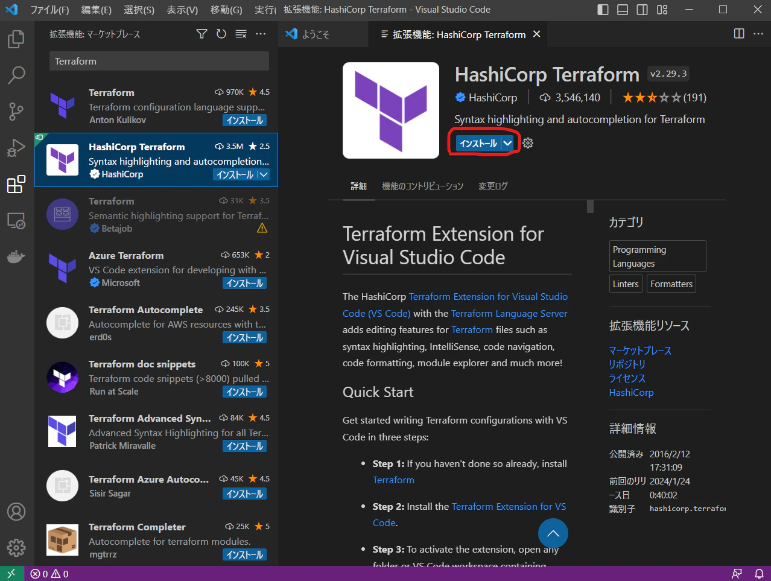The width and height of the screenshot is (771, 581).
Task: Open the 表示(V) menu
Action: coord(182,10)
